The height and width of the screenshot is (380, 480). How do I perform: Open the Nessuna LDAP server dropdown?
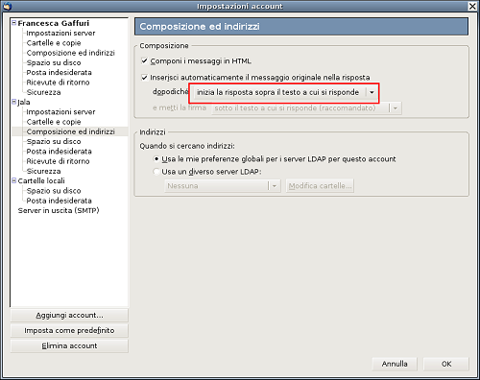pyautogui.click(x=223, y=186)
